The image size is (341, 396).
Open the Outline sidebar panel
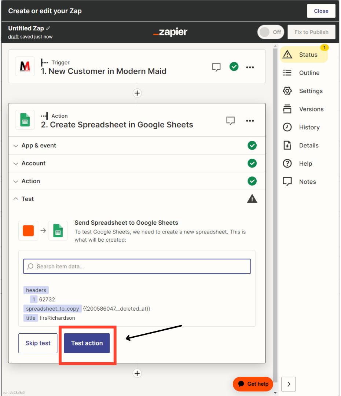[309, 73]
